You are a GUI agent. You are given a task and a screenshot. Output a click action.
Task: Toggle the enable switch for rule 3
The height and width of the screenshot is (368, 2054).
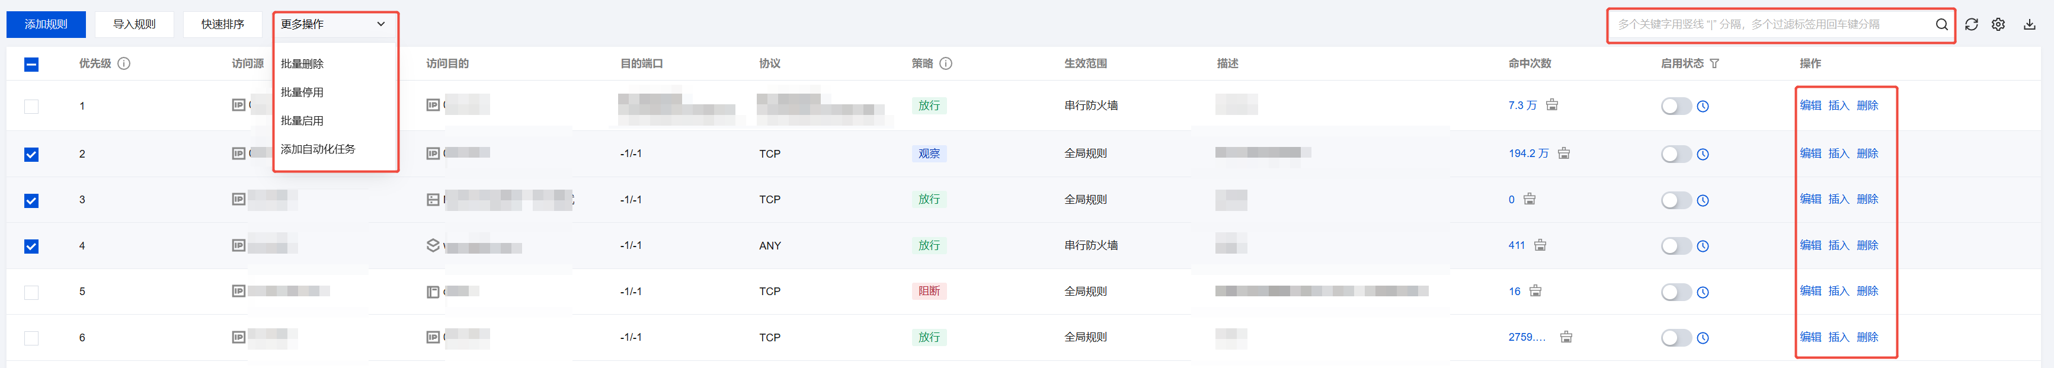pyautogui.click(x=1675, y=201)
